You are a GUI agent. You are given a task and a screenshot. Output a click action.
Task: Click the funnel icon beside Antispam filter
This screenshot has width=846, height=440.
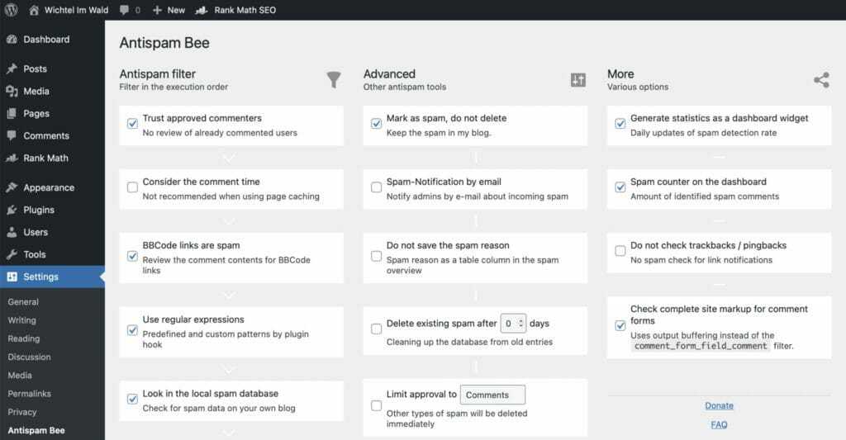tap(333, 79)
